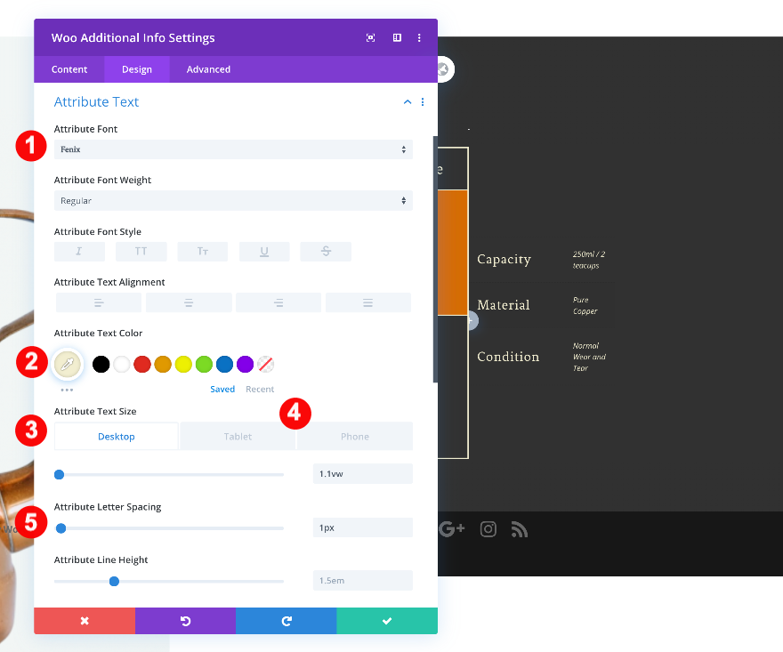Click the Attribute Text section options dots
Screen dimensions: 783x652
(423, 101)
